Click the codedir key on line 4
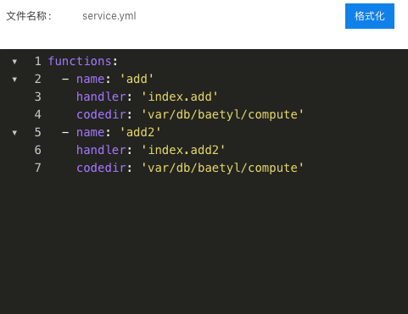This screenshot has height=314, width=408. point(101,114)
